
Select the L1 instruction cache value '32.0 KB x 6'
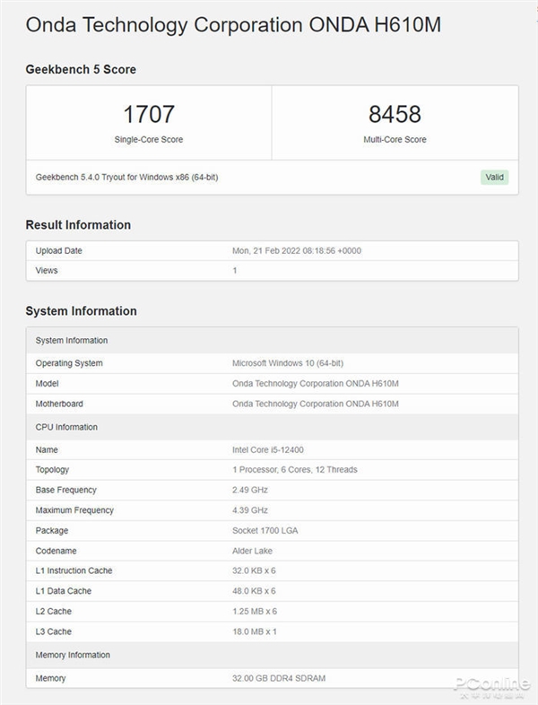pos(254,570)
